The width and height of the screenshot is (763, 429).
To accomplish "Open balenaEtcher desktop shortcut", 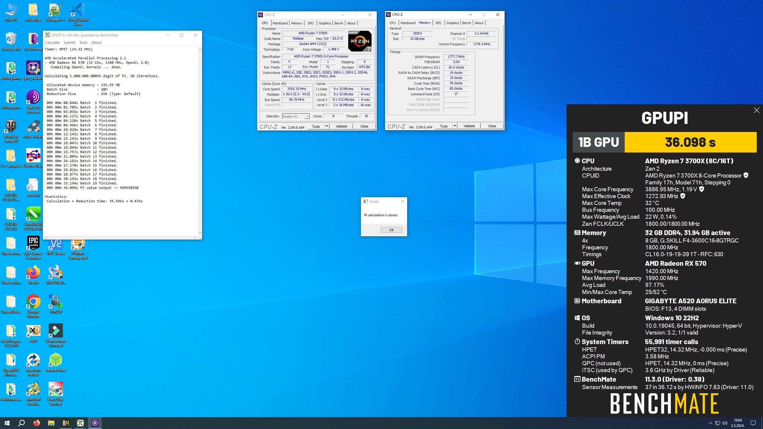I will [55, 363].
